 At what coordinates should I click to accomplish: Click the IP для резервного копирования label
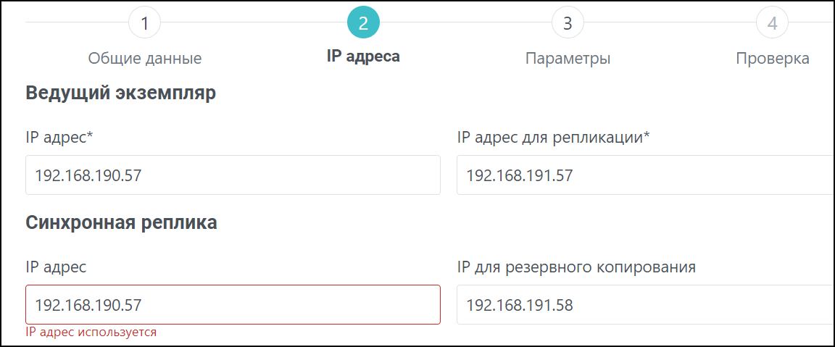pos(576,267)
